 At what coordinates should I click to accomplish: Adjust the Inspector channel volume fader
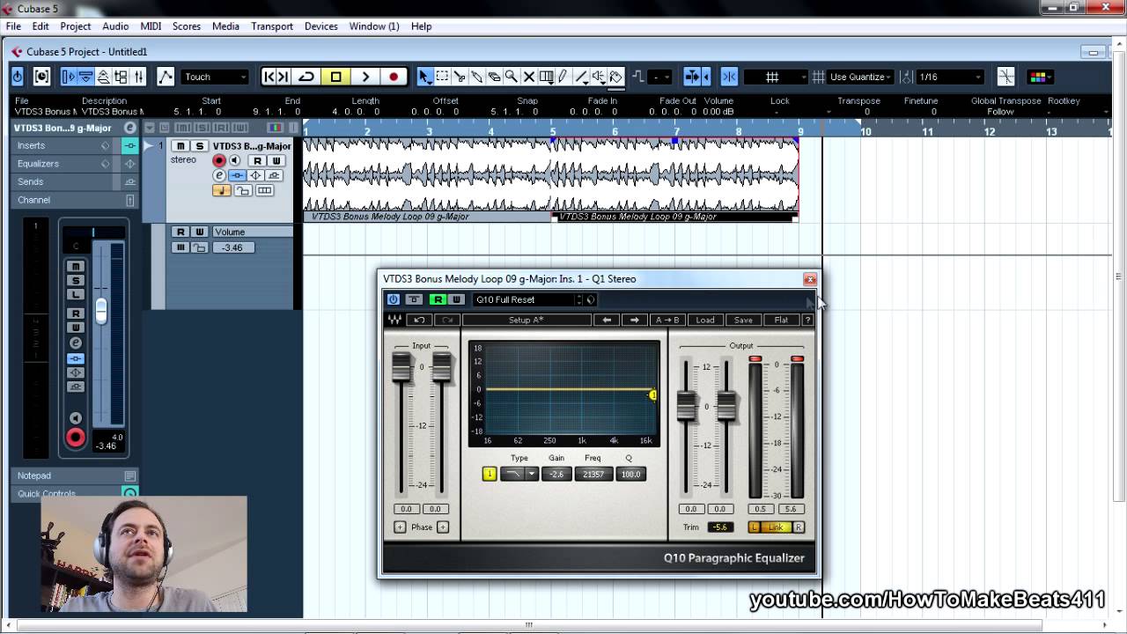coord(101,310)
